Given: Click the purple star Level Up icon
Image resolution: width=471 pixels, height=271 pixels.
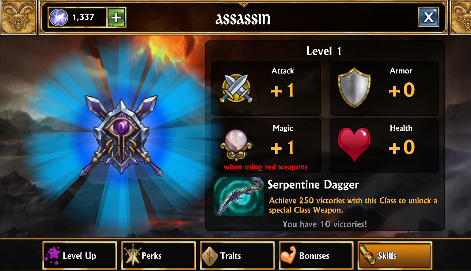Looking at the screenshot, I should coord(52,255).
